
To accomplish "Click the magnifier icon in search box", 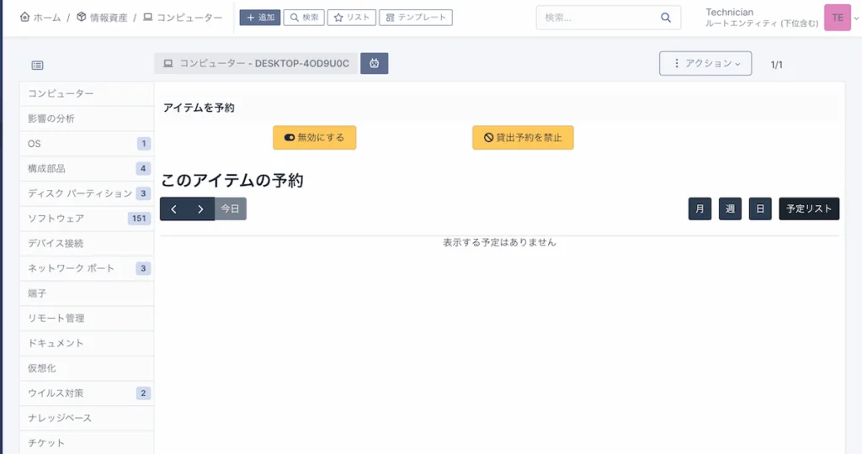I will click(x=666, y=18).
